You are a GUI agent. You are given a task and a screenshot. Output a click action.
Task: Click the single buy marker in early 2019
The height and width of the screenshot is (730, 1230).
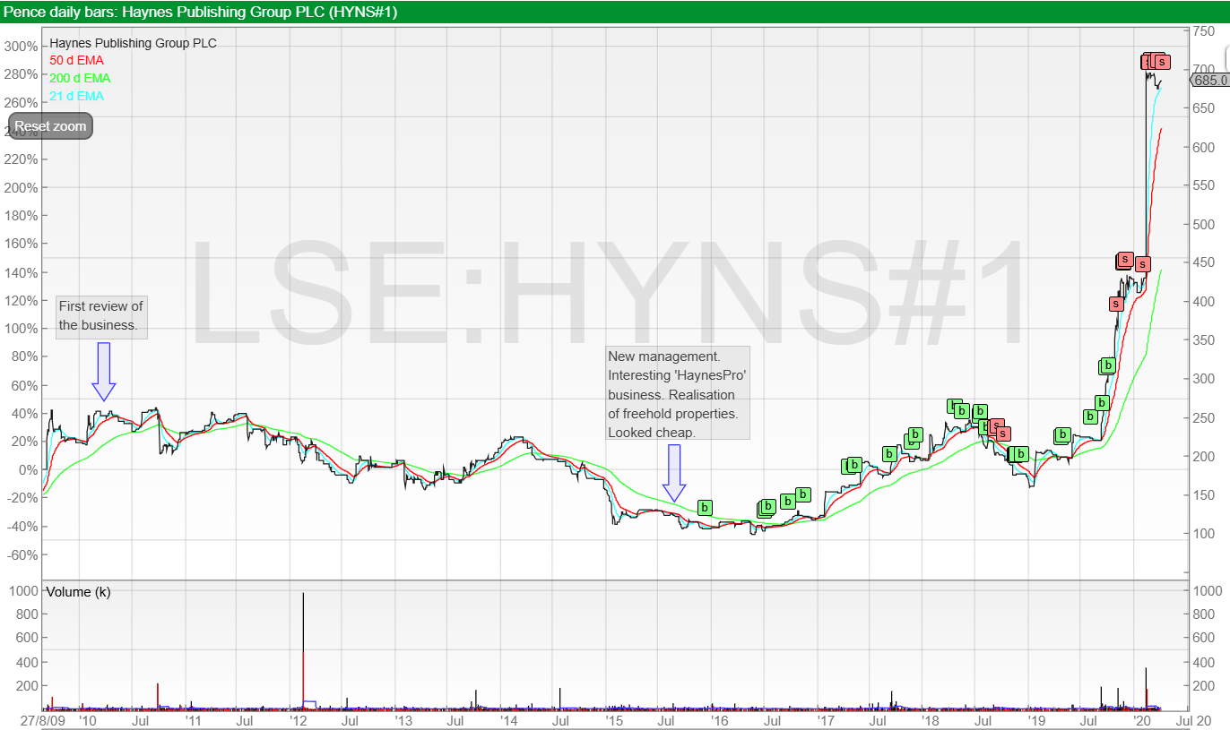point(1061,435)
